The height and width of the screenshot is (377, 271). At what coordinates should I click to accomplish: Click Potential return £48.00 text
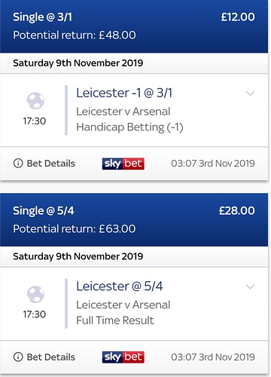tap(75, 35)
